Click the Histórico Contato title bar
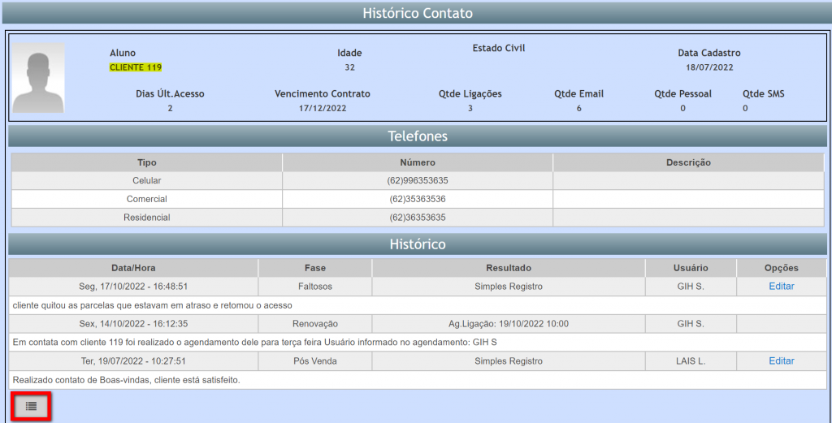The image size is (832, 423). (416, 13)
